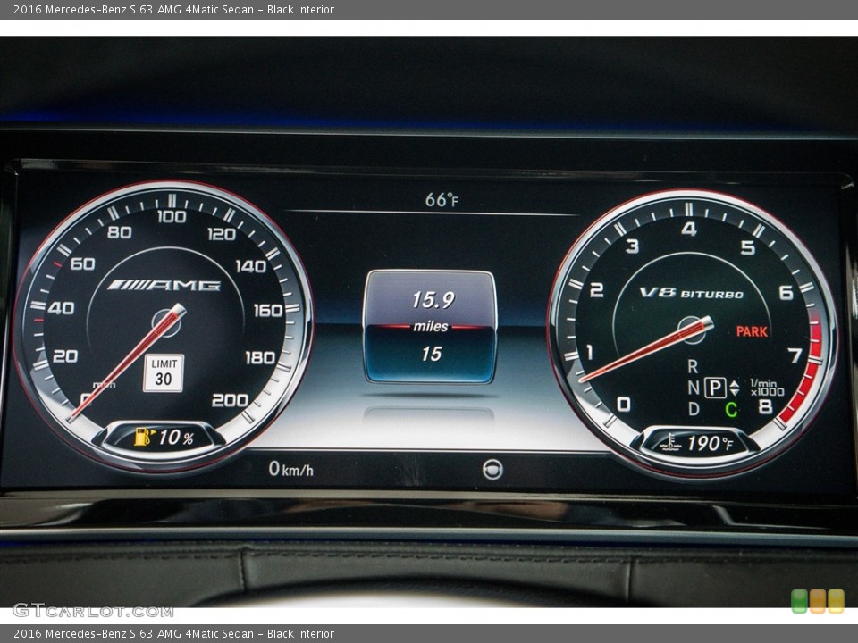Tap the speedometer needle hub
Image resolution: width=858 pixels, height=643 pixels.
point(166,322)
